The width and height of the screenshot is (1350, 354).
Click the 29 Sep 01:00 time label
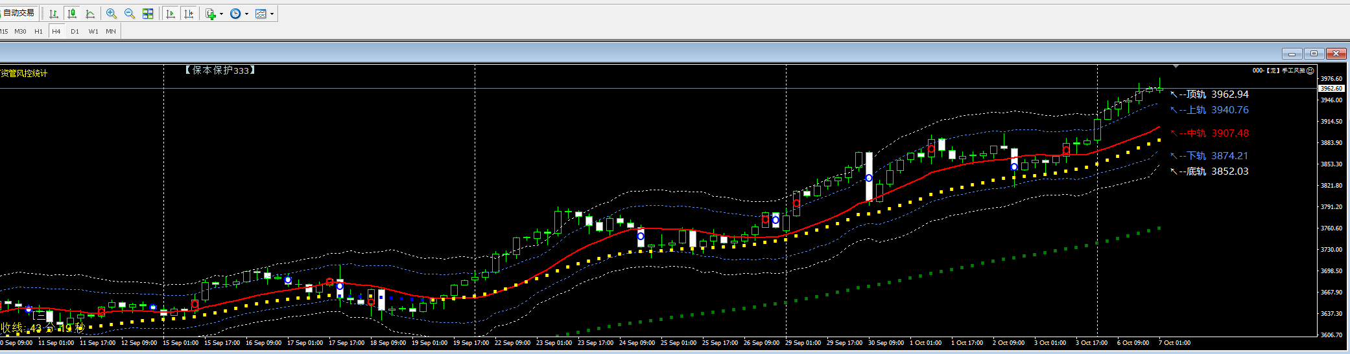coord(803,343)
